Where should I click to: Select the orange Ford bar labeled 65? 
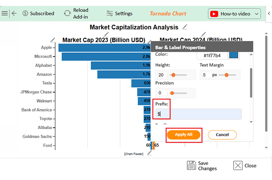154,145
